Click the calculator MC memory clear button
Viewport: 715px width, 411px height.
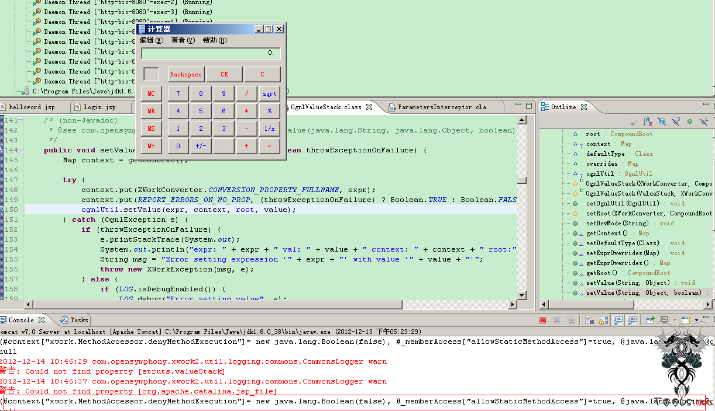(151, 93)
